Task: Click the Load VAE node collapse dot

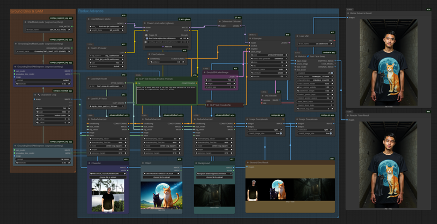Action: pos(297,36)
